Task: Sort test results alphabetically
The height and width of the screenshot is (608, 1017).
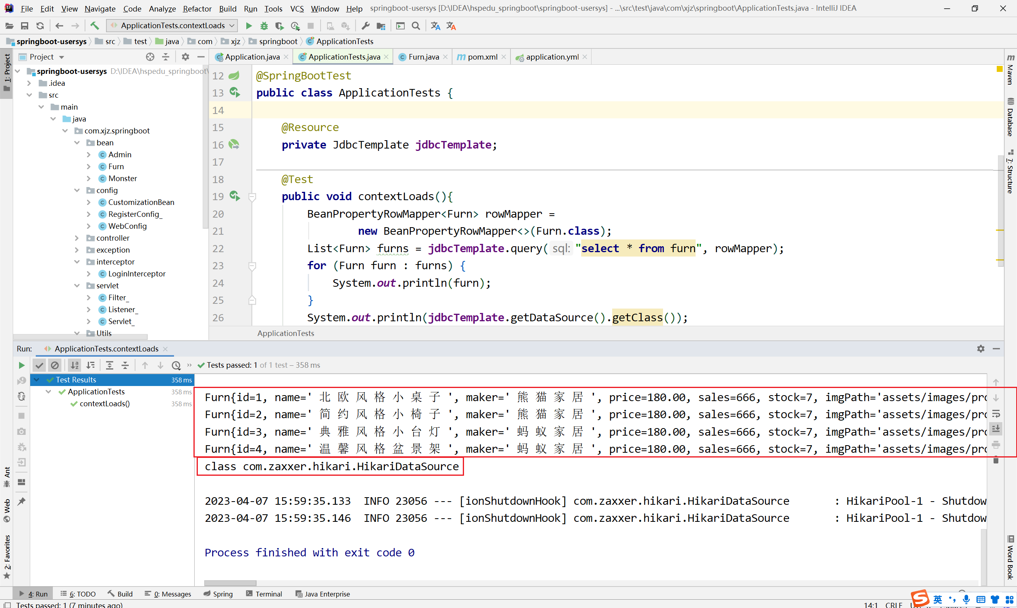Action: [75, 365]
